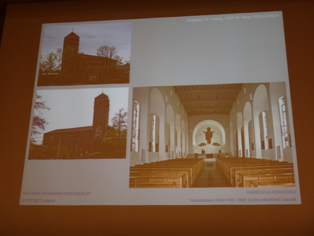This screenshot has width=314, height=236.
Task: Click the slide title 'Stuttgart, St. Georg, 1929-30 Hugo SCHLOSSER'
Action: pyautogui.click(x=233, y=18)
